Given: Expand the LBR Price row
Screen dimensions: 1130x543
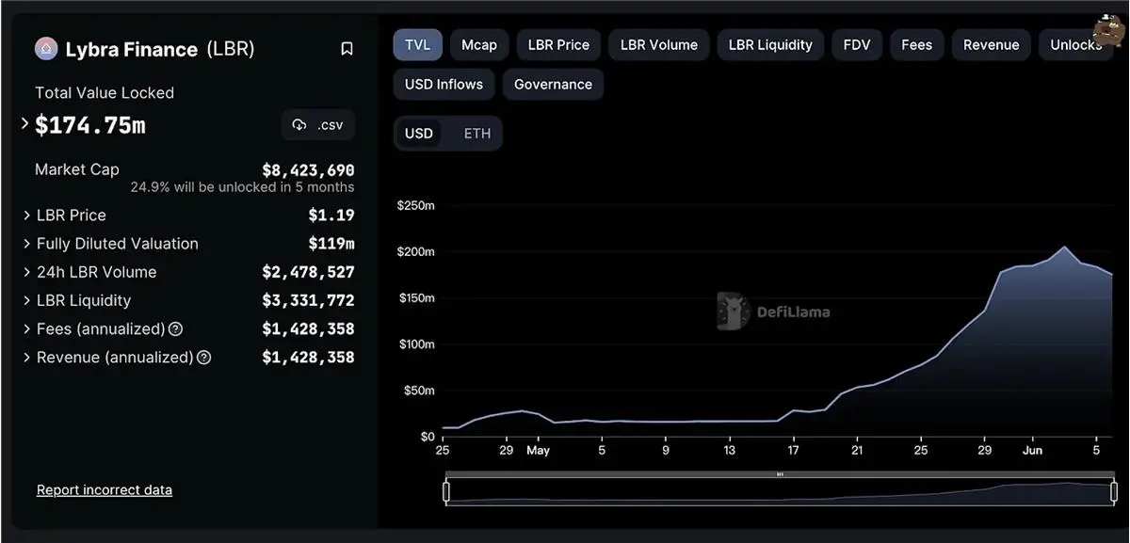Looking at the screenshot, I should (x=27, y=216).
